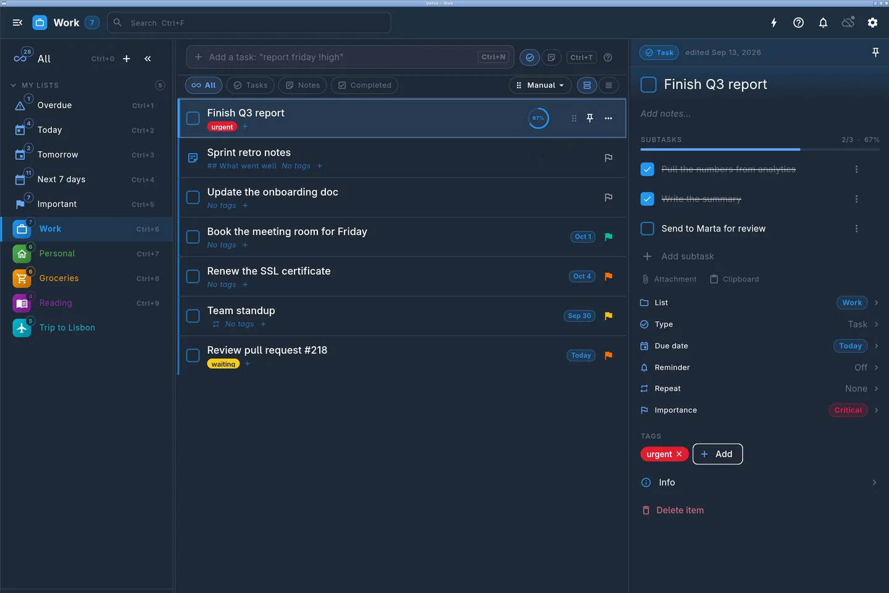Check off Team standup task

pos(193,316)
